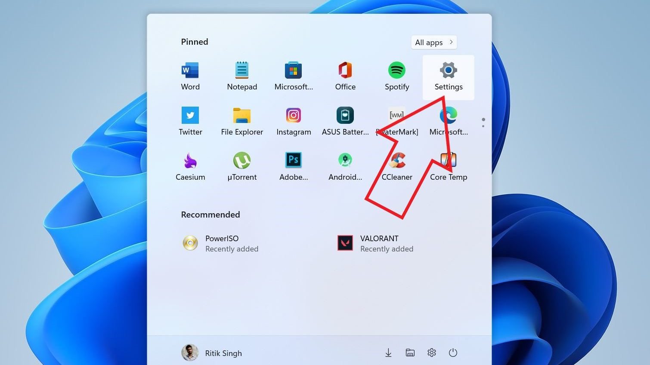The width and height of the screenshot is (650, 365).
Task: Launch CCleaner
Action: tap(397, 167)
